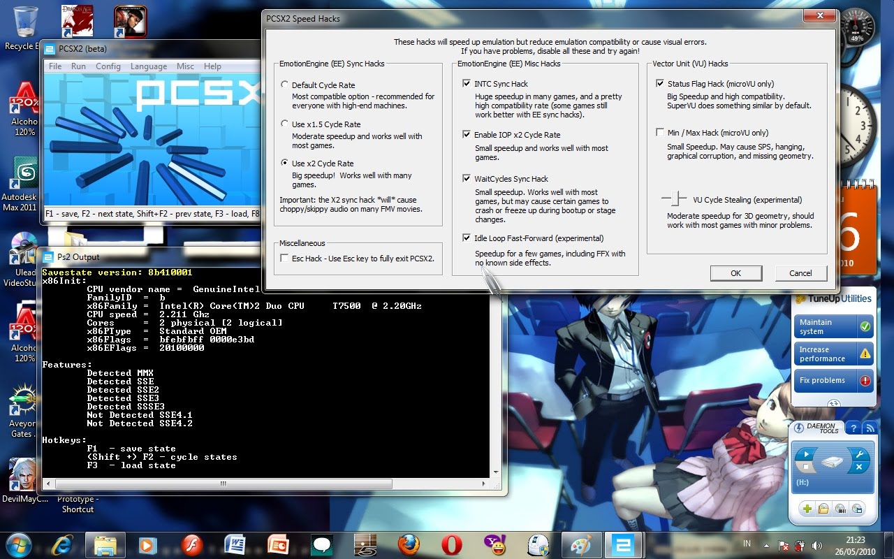Open the Run menu in PCSX2
The width and height of the screenshot is (894, 559).
tap(78, 66)
